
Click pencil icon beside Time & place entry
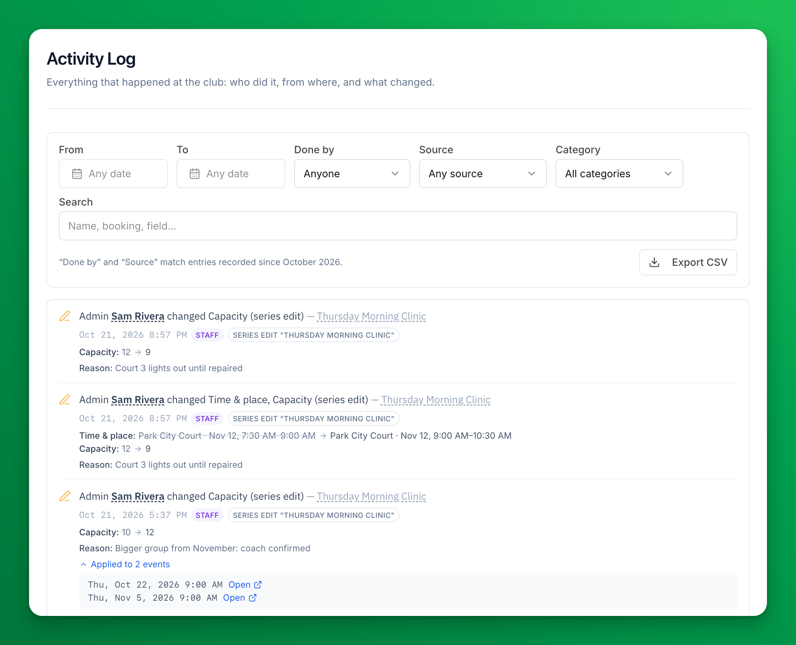point(65,400)
